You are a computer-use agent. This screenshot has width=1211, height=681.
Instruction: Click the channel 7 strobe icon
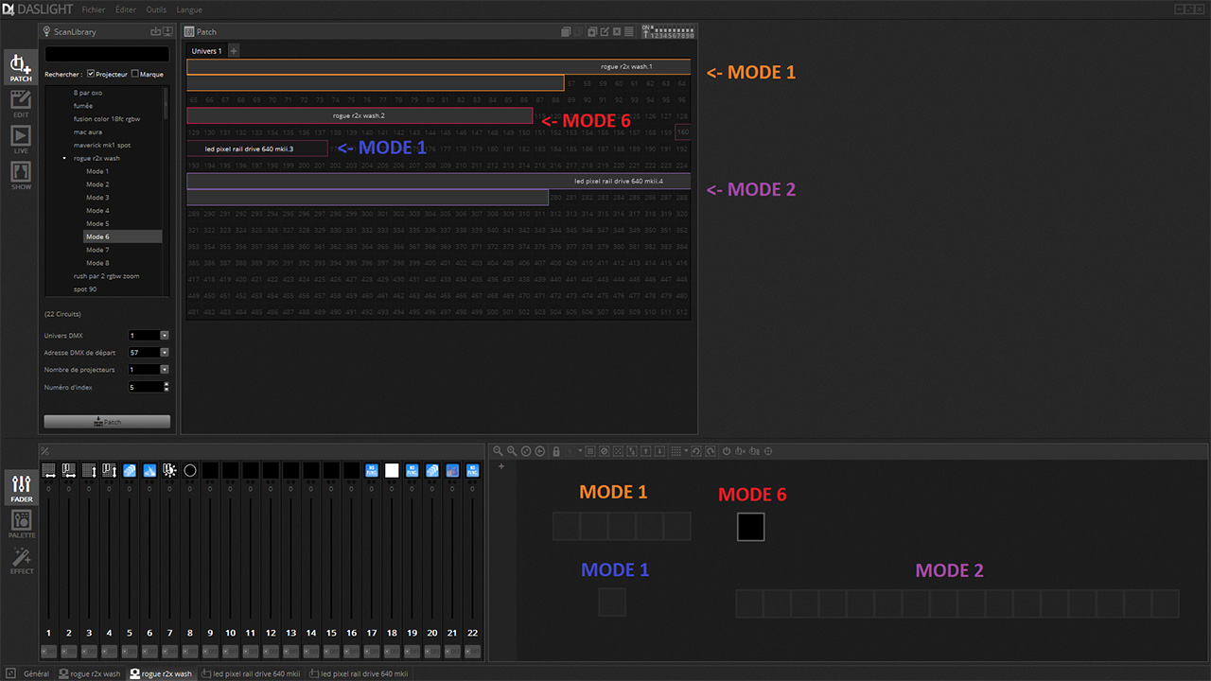point(170,470)
